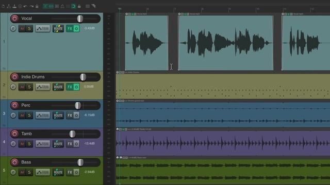Toggle FX bypass on the Tamb track
The height and width of the screenshot is (185, 330).
(76, 144)
